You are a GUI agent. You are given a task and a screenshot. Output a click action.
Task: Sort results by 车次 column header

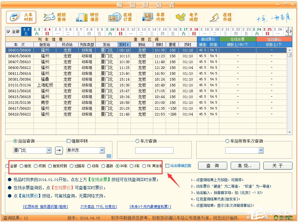(x=20, y=45)
